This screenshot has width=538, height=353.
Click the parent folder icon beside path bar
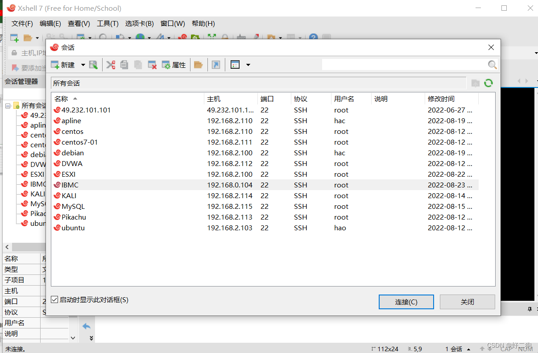pyautogui.click(x=476, y=83)
